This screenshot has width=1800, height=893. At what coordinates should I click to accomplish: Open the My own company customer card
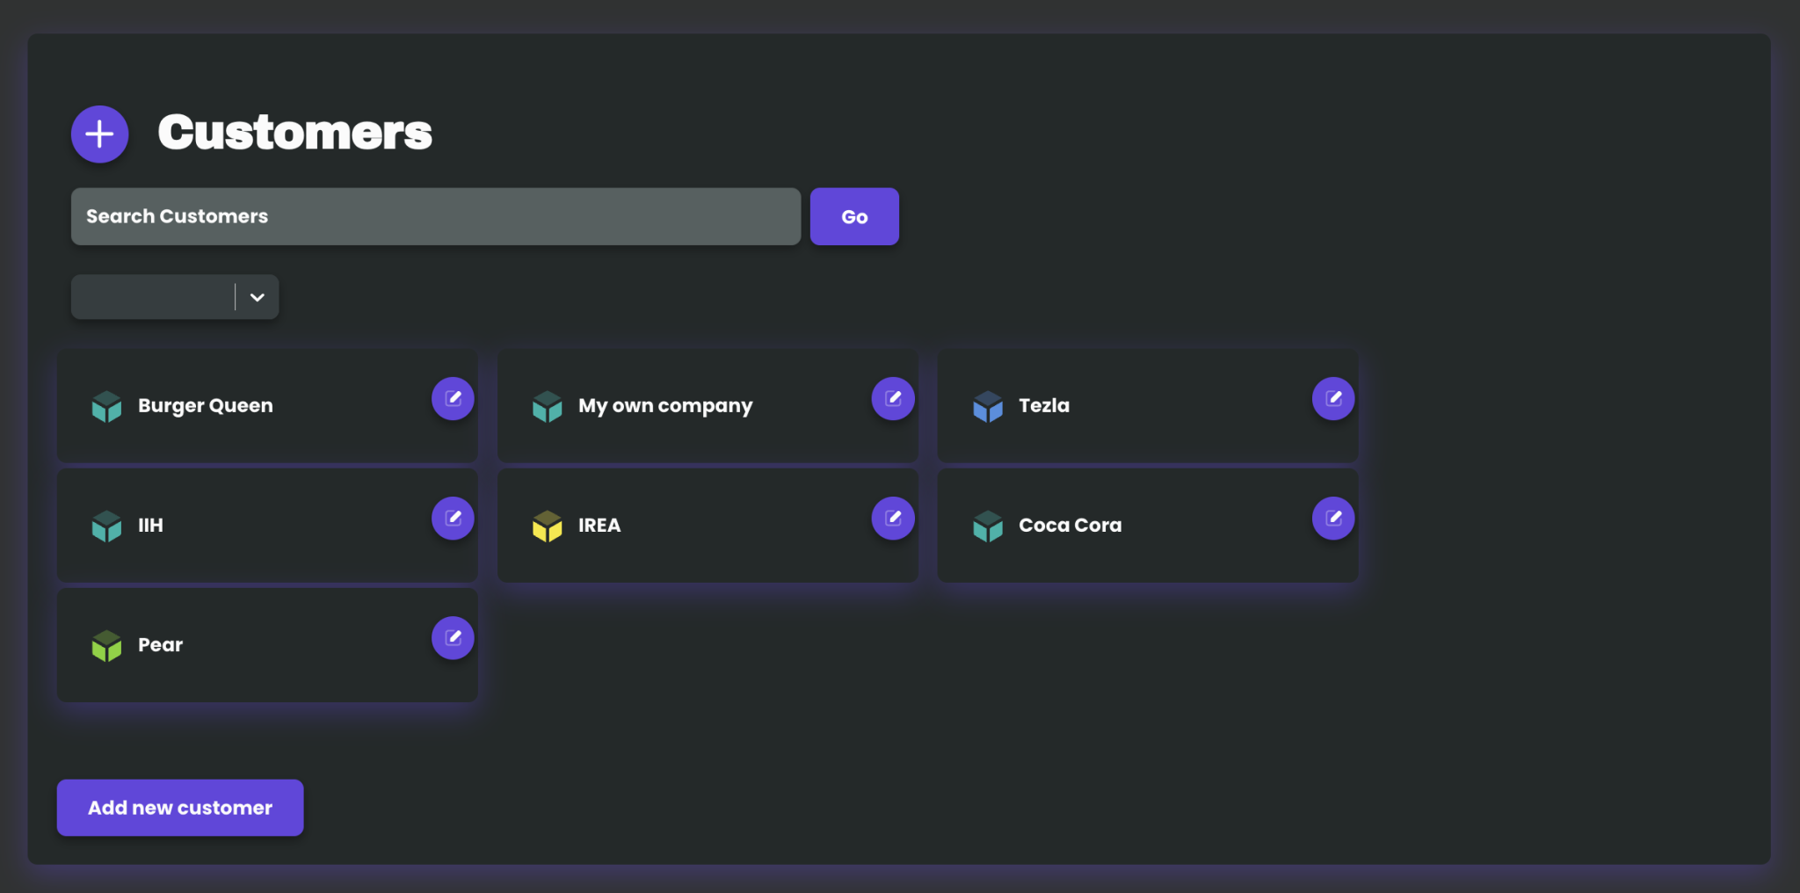(708, 405)
